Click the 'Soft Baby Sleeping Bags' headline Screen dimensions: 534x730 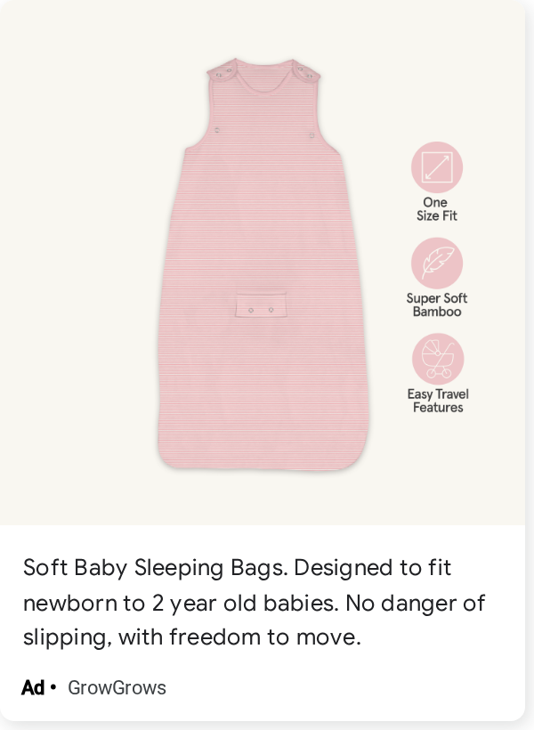[x=156, y=568]
